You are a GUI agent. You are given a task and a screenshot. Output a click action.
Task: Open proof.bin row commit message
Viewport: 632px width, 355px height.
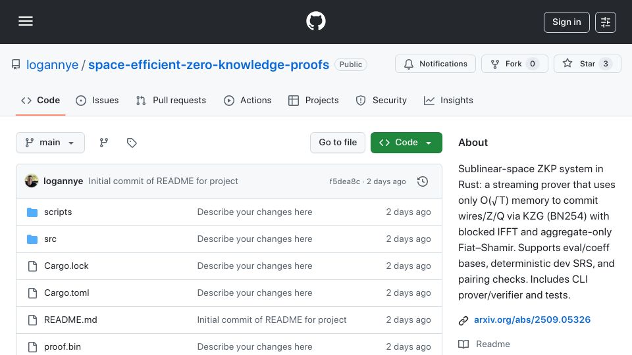(255, 347)
